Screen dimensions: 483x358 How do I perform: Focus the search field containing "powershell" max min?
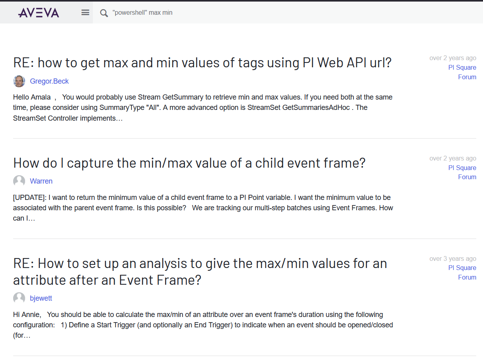pos(239,13)
